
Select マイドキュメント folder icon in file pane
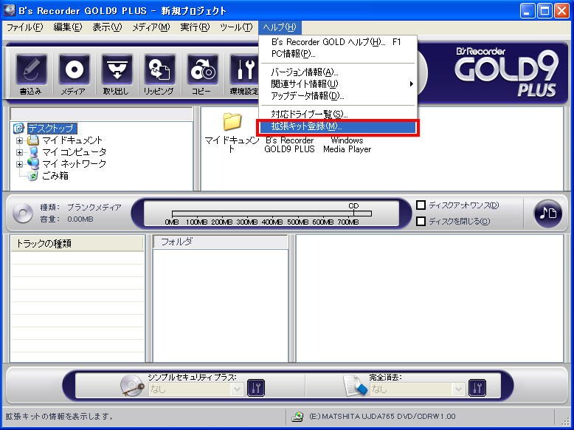(232, 122)
